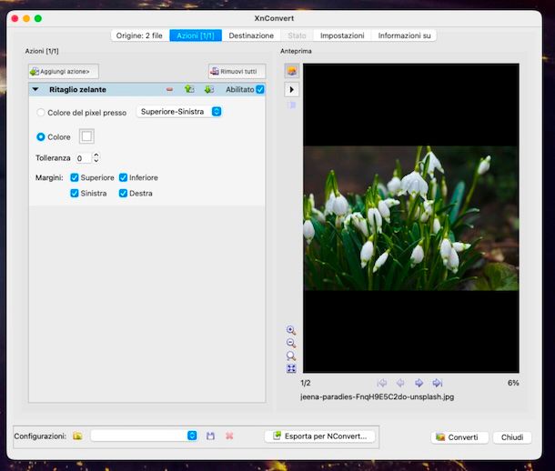
Task: Open the Superiore-Sinistra dropdown
Action: (179, 112)
